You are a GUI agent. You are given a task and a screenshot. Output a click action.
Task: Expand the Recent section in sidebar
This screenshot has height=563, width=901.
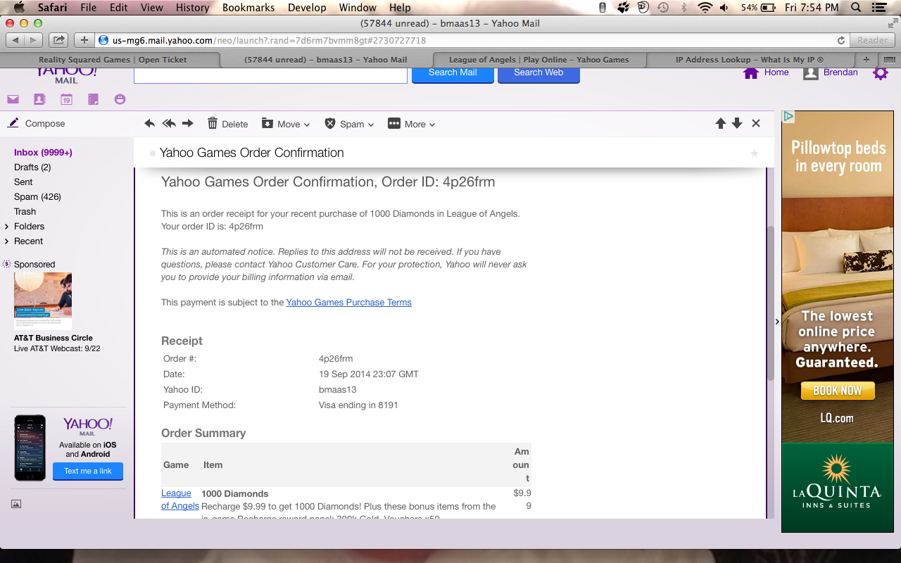click(x=7, y=241)
